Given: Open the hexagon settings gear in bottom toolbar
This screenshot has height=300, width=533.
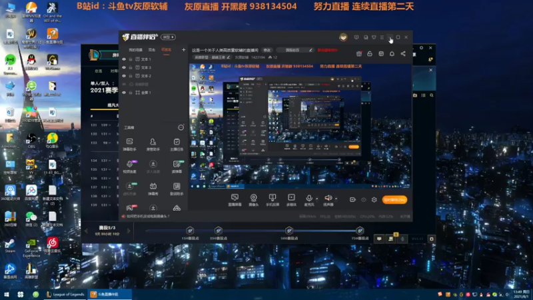Looking at the screenshot, I should tap(374, 199).
